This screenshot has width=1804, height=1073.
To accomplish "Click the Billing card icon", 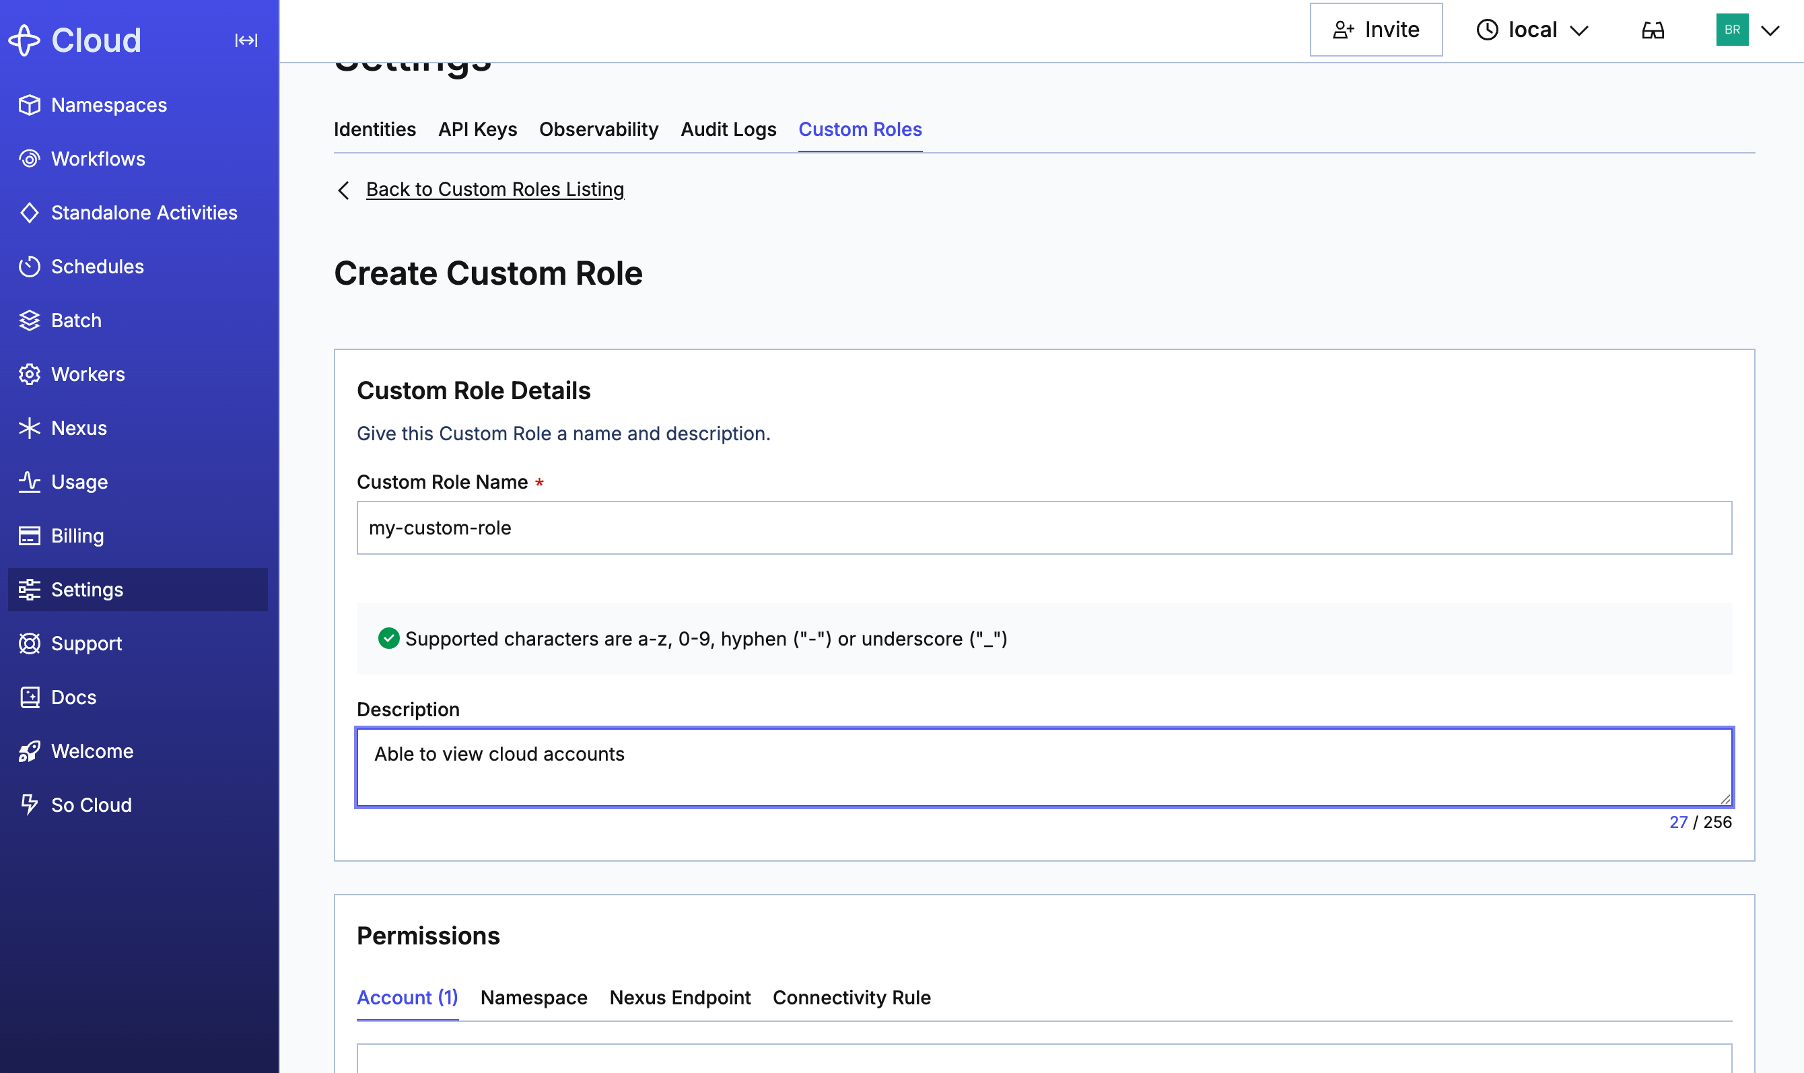I will pos(30,536).
